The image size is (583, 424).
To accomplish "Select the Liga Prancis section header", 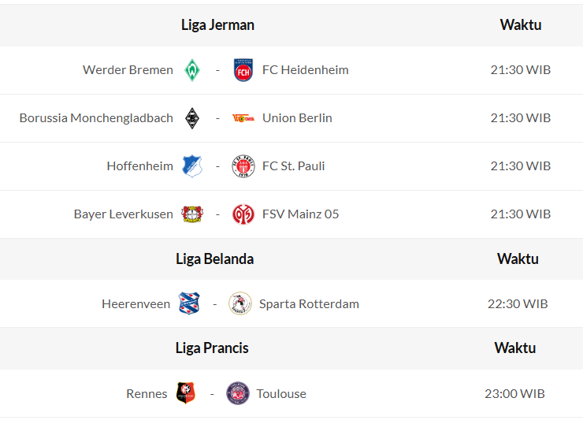I will tap(212, 348).
